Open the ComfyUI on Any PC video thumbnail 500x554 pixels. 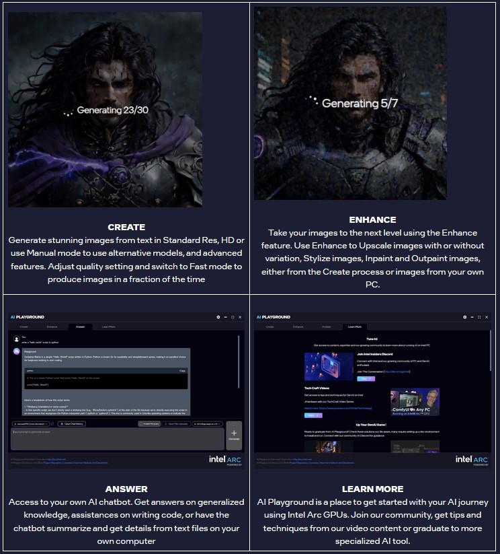[416, 403]
